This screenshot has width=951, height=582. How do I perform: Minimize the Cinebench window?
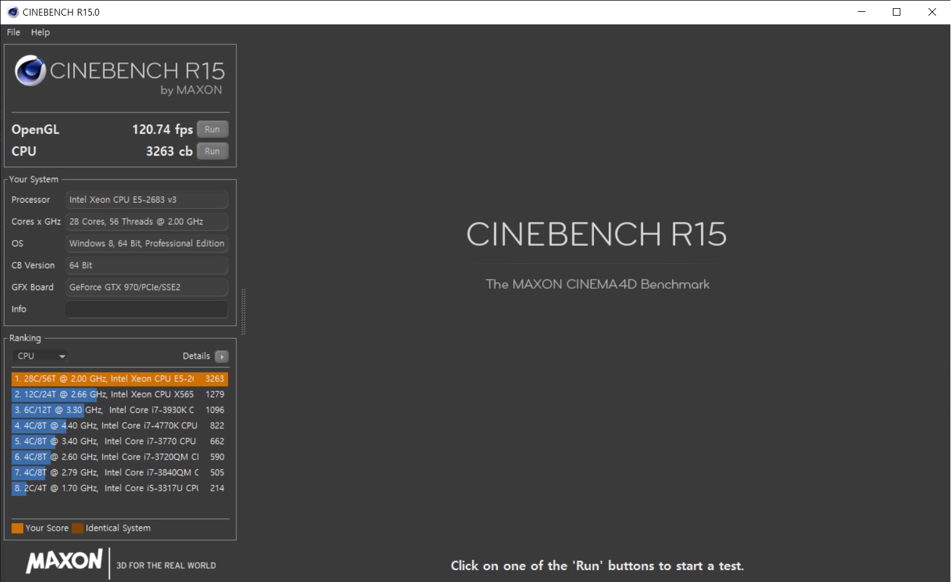tap(862, 12)
